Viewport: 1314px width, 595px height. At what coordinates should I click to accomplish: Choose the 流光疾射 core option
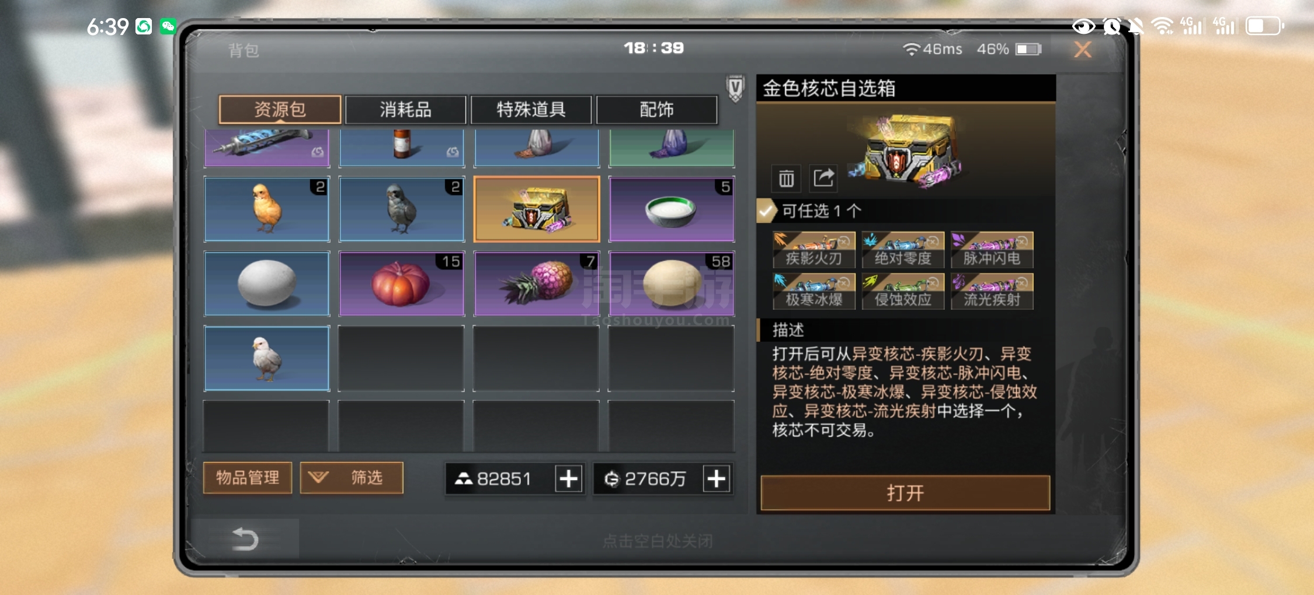(x=992, y=291)
